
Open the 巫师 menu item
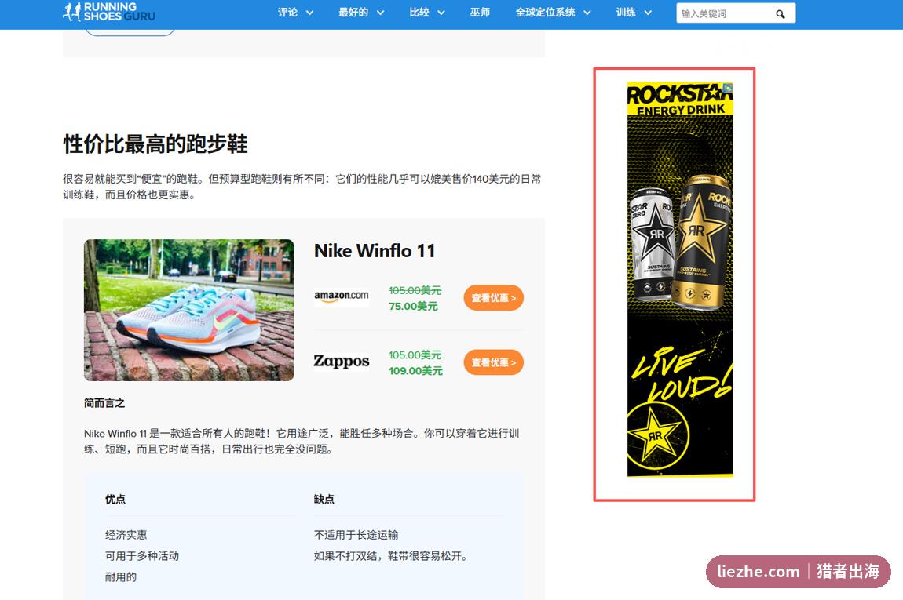click(480, 12)
